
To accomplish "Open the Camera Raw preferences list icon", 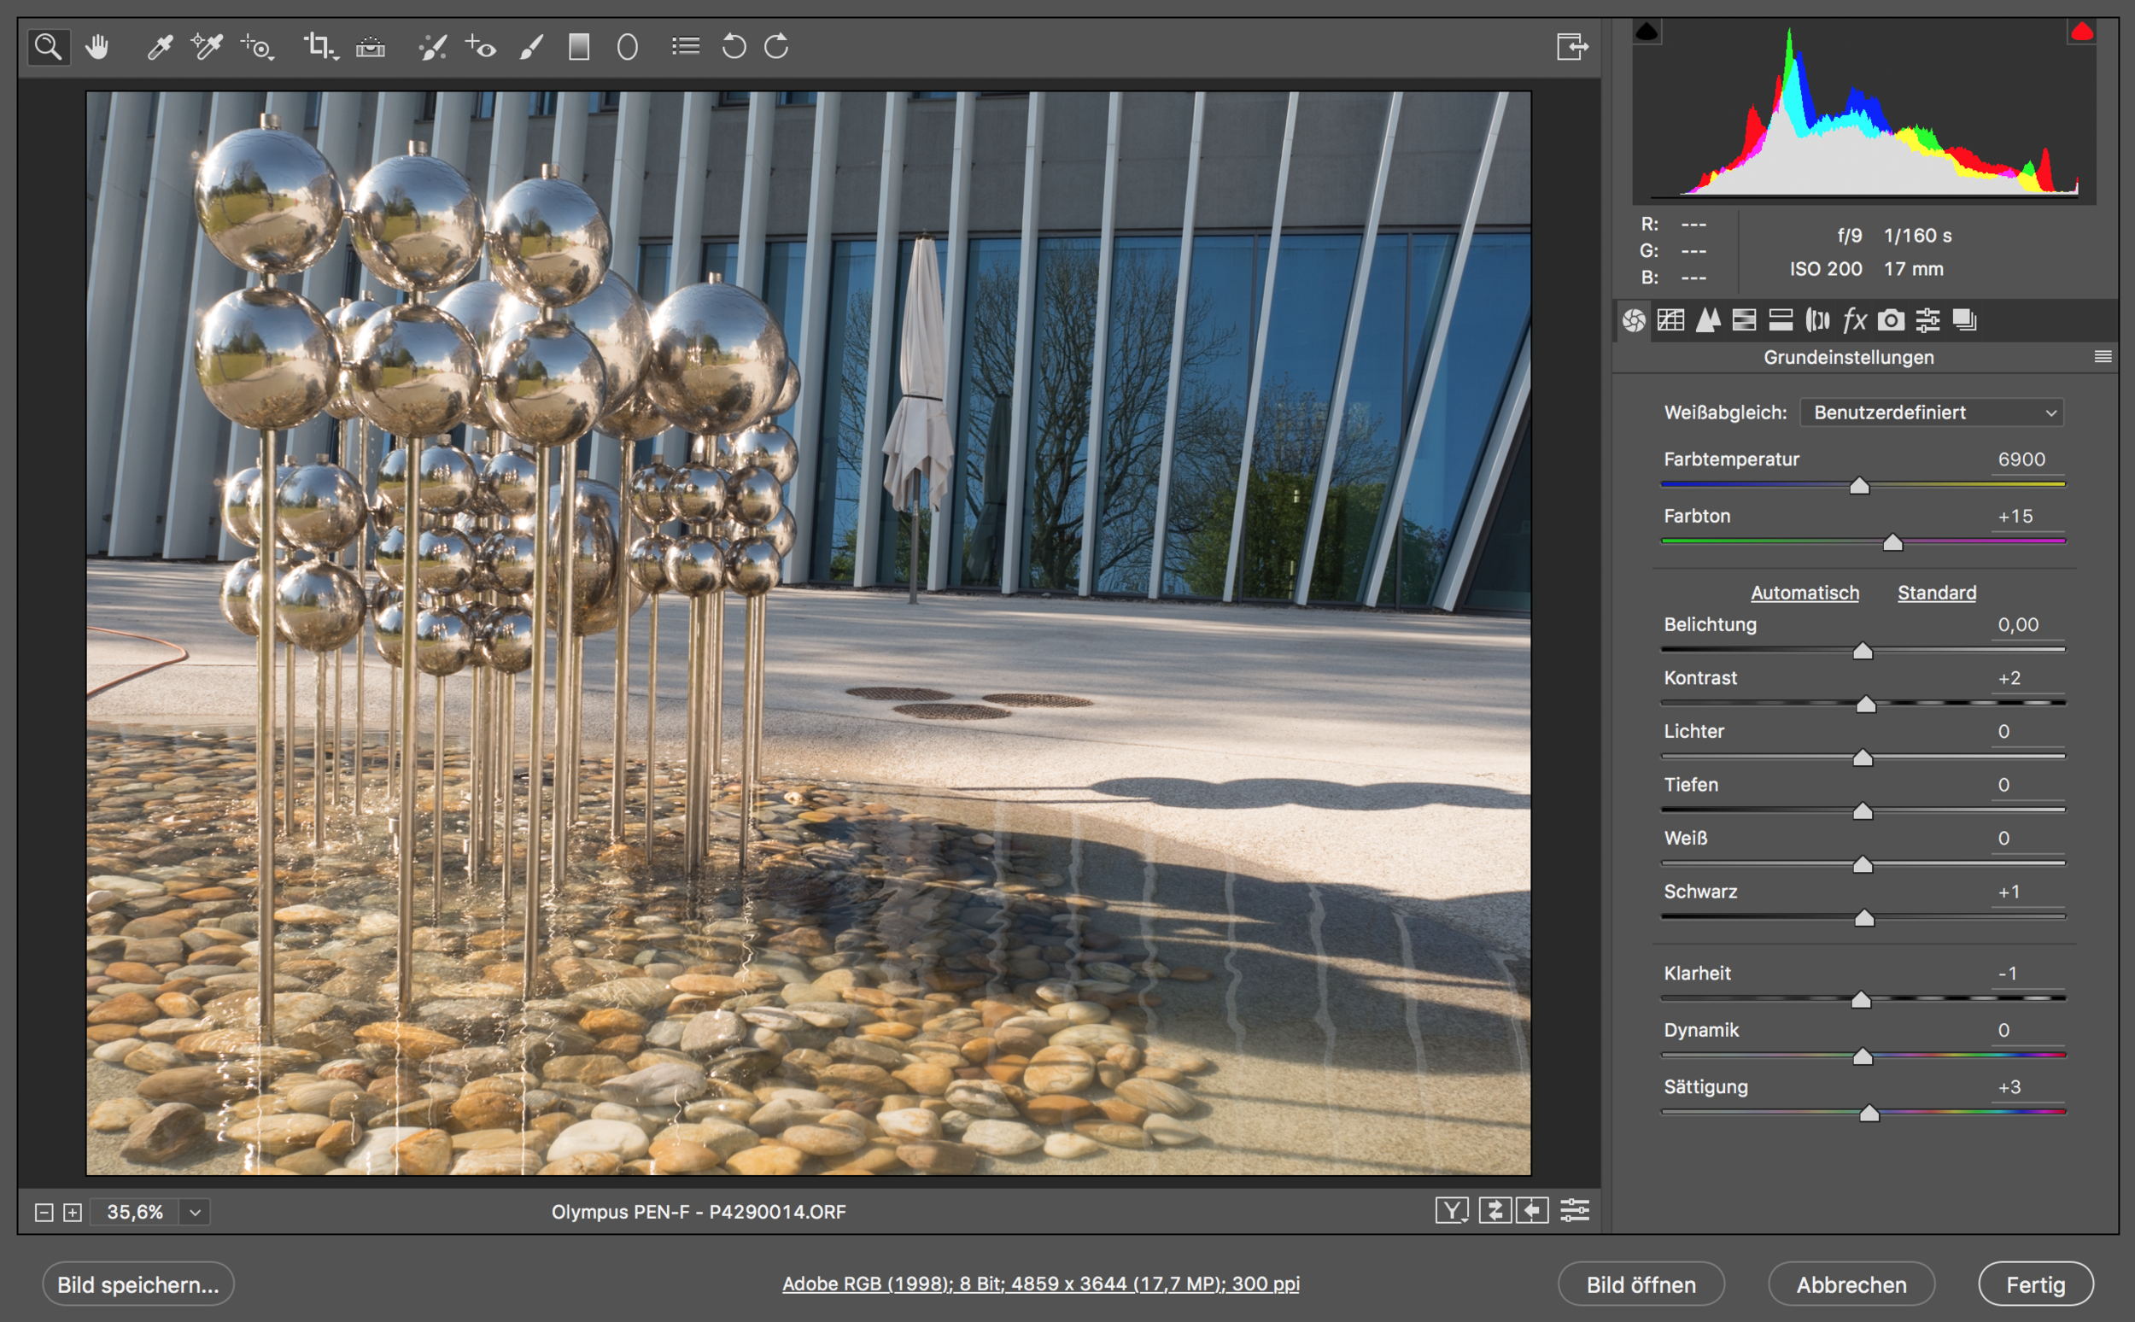I will point(686,45).
